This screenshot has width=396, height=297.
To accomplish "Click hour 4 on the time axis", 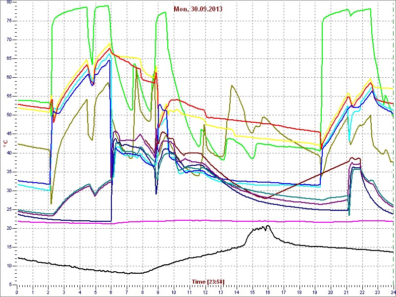I will (80, 292).
